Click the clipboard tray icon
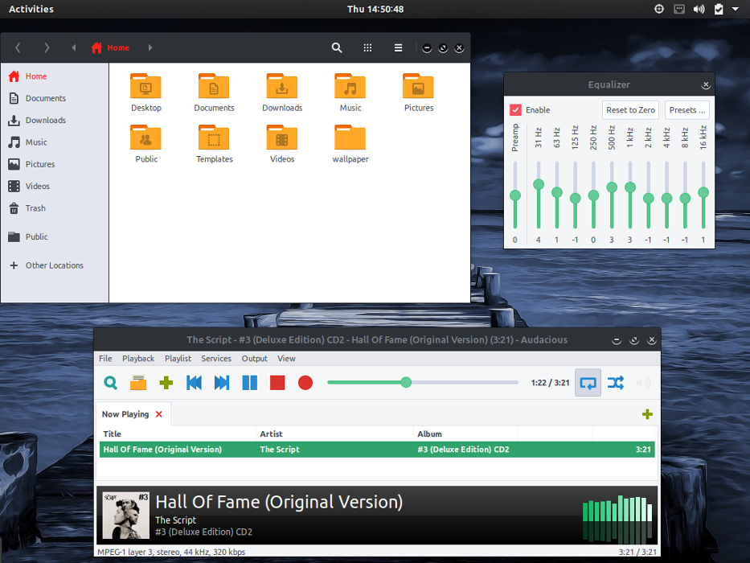 (719, 9)
